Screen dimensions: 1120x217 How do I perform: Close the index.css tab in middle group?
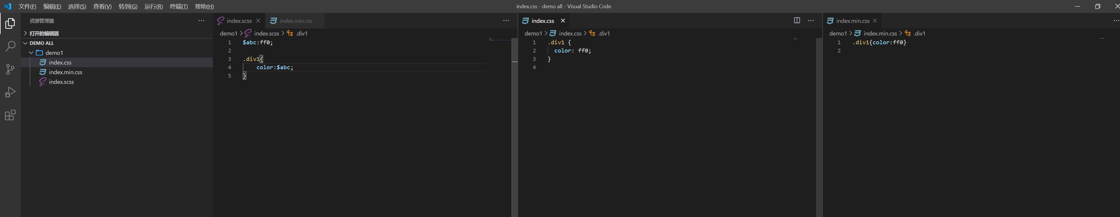tap(563, 21)
